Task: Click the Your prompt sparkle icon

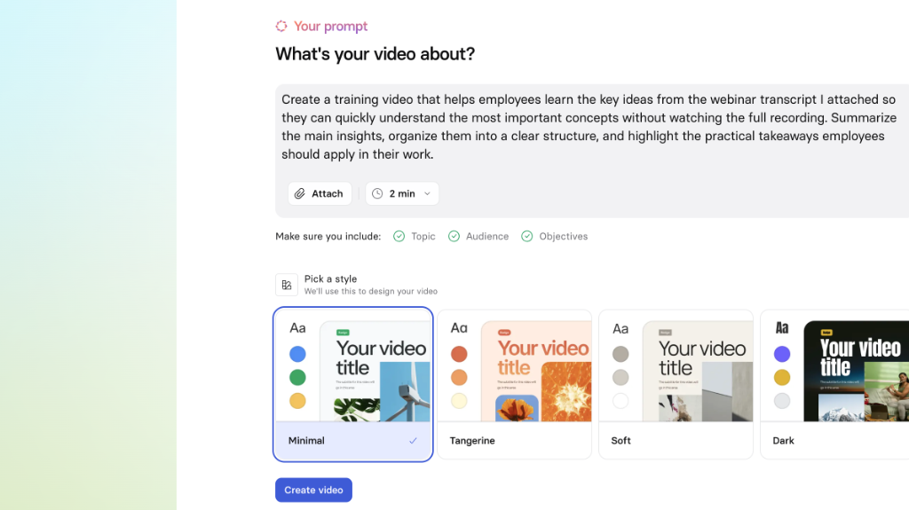Action: click(281, 26)
